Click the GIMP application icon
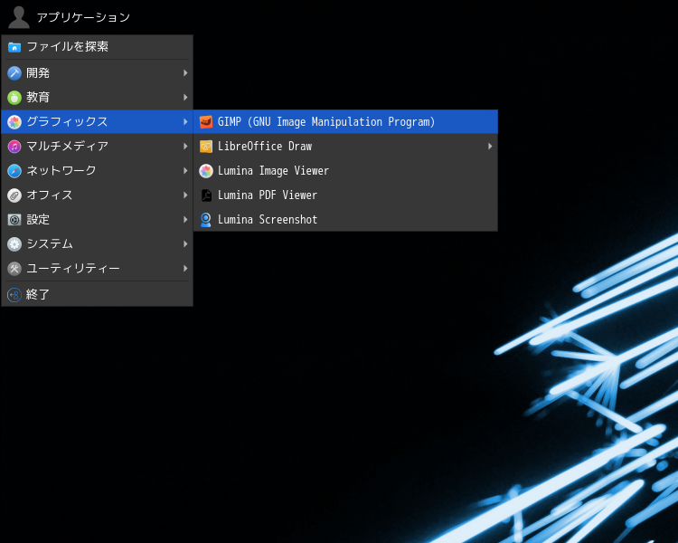Screen dimensions: 678x543 (x=206, y=122)
